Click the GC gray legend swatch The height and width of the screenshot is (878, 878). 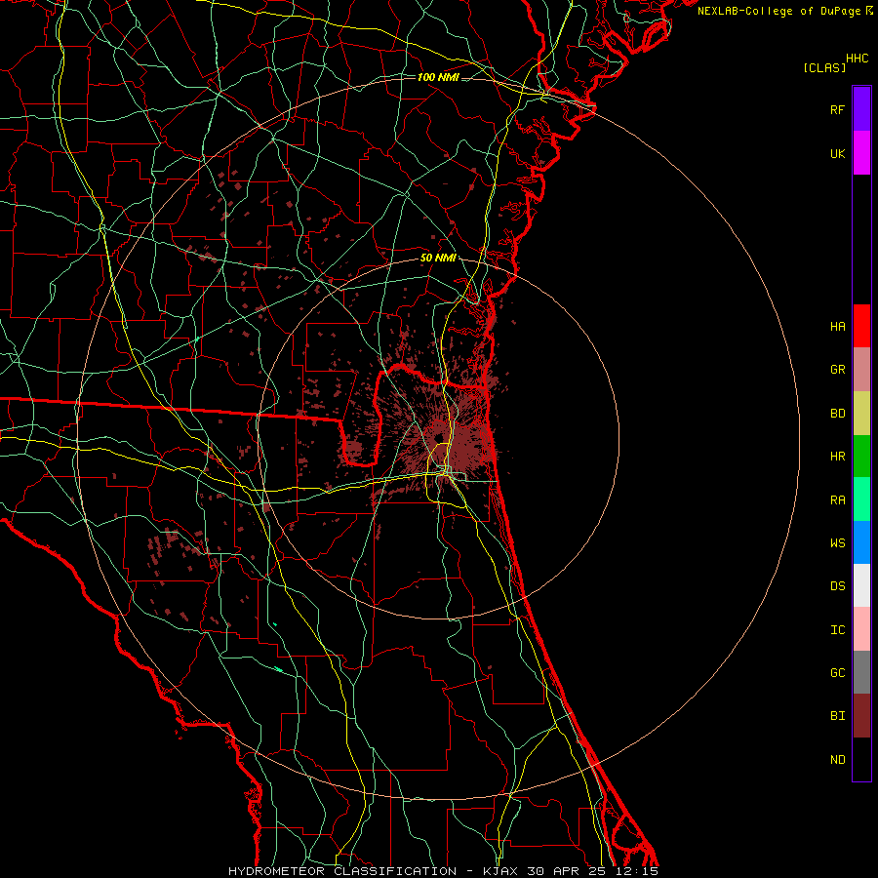[x=861, y=672]
